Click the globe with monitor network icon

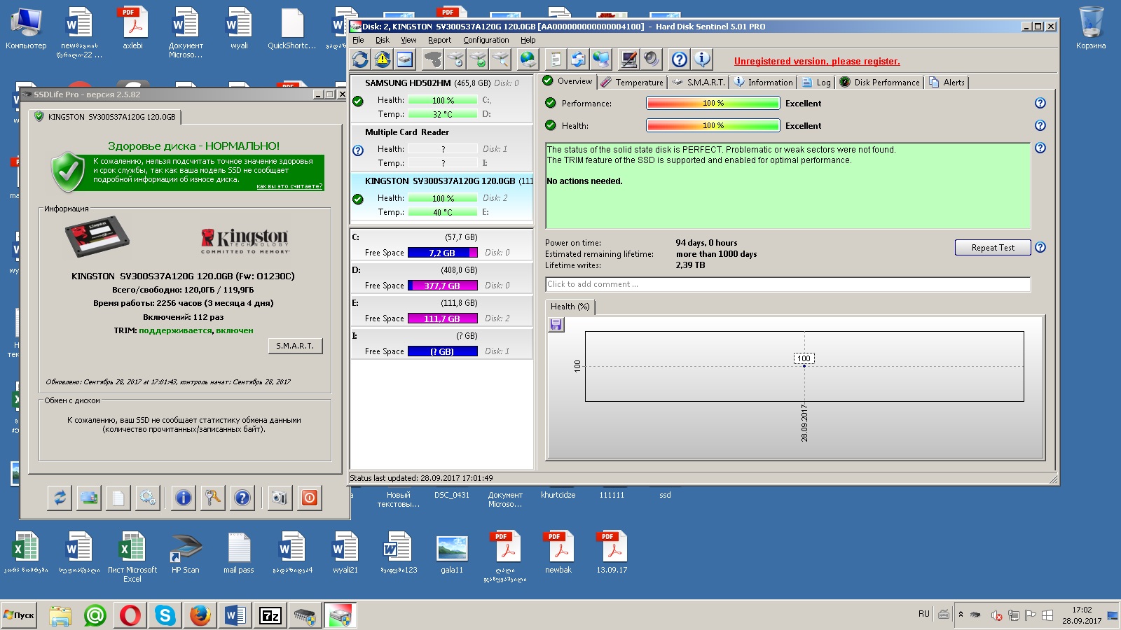pyautogui.click(x=601, y=59)
